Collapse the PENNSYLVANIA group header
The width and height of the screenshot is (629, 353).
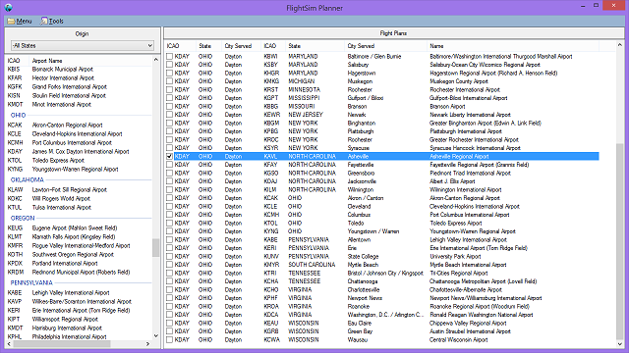(x=31, y=282)
